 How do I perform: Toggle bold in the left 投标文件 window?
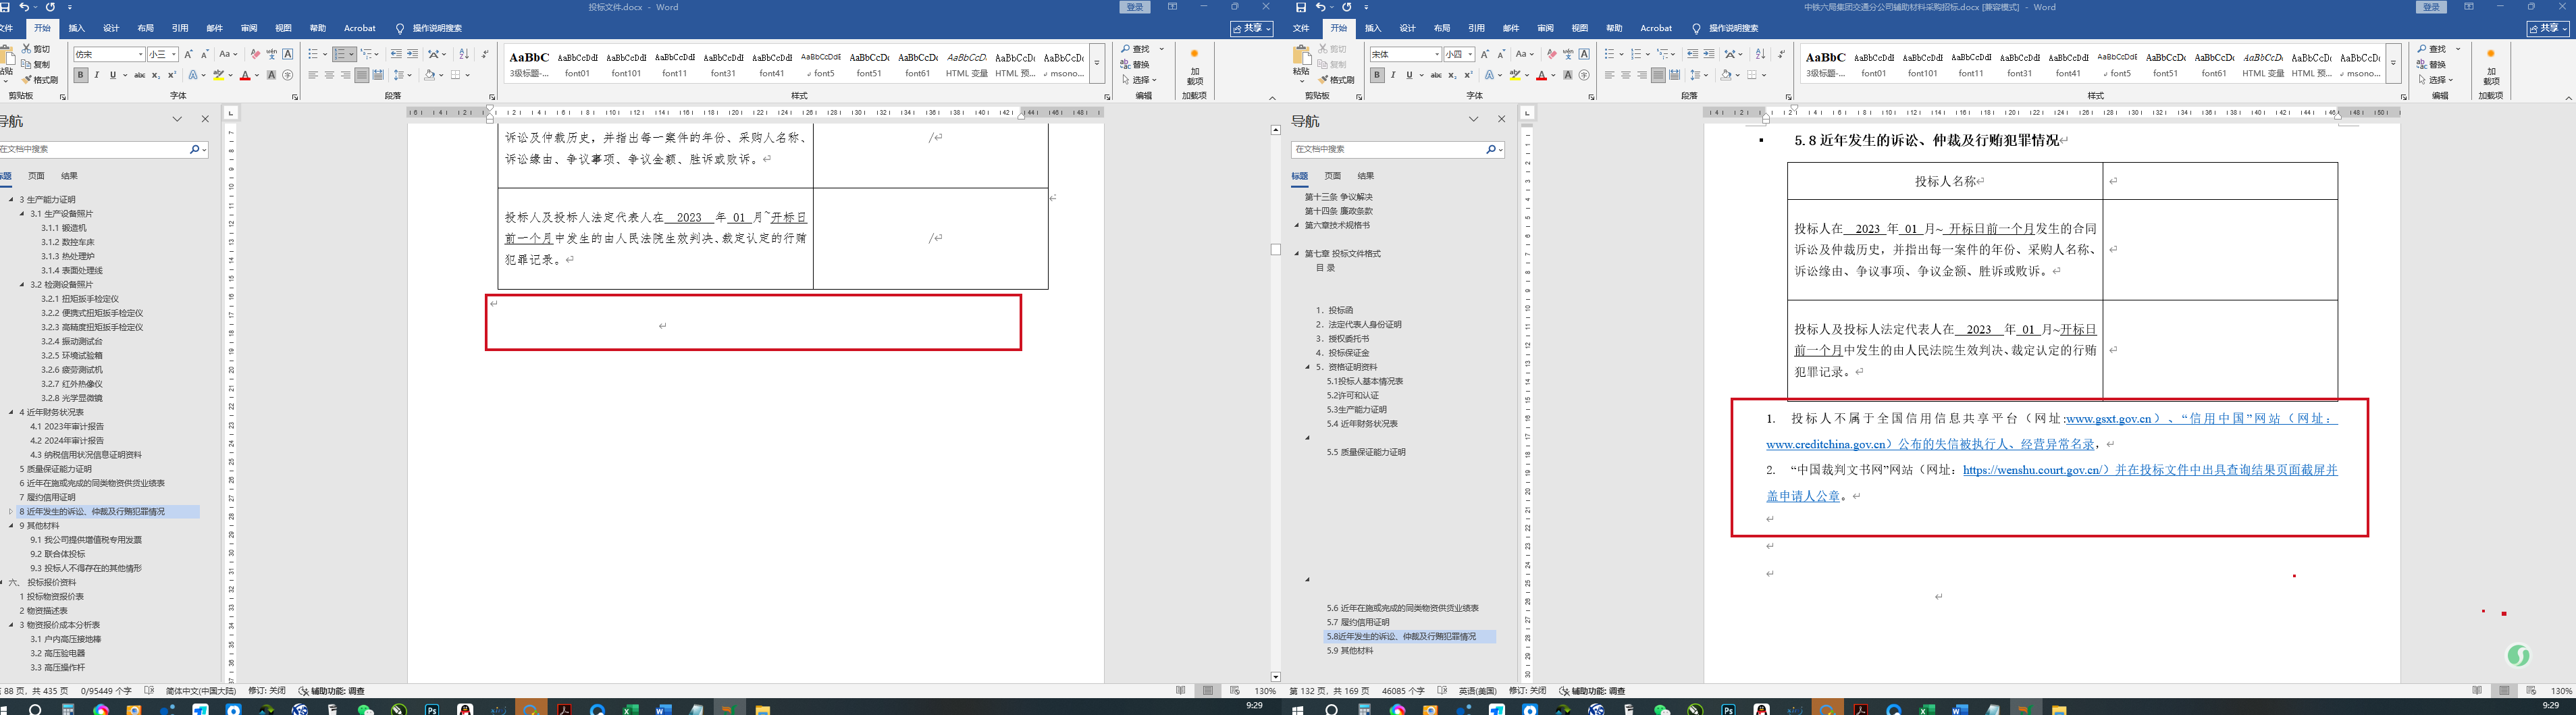[x=81, y=75]
